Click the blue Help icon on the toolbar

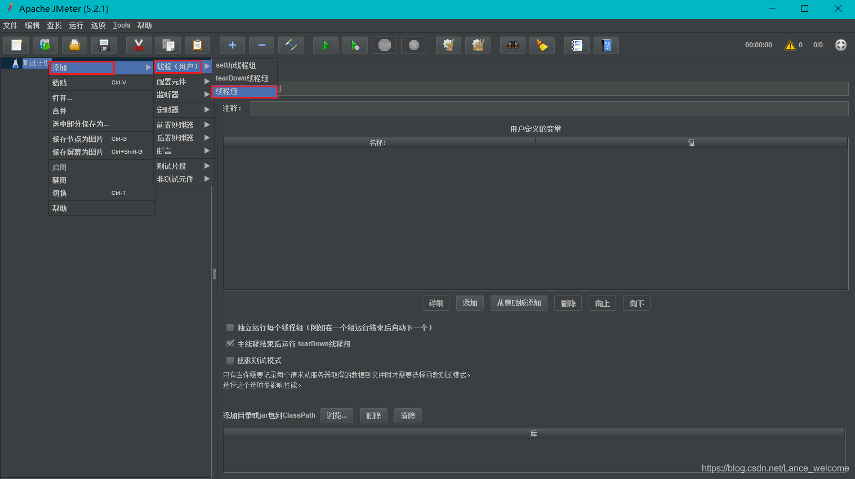click(x=606, y=45)
